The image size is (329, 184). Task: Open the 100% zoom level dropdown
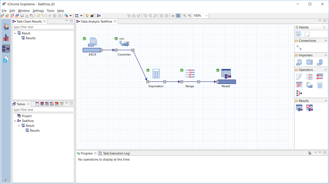click(x=206, y=16)
